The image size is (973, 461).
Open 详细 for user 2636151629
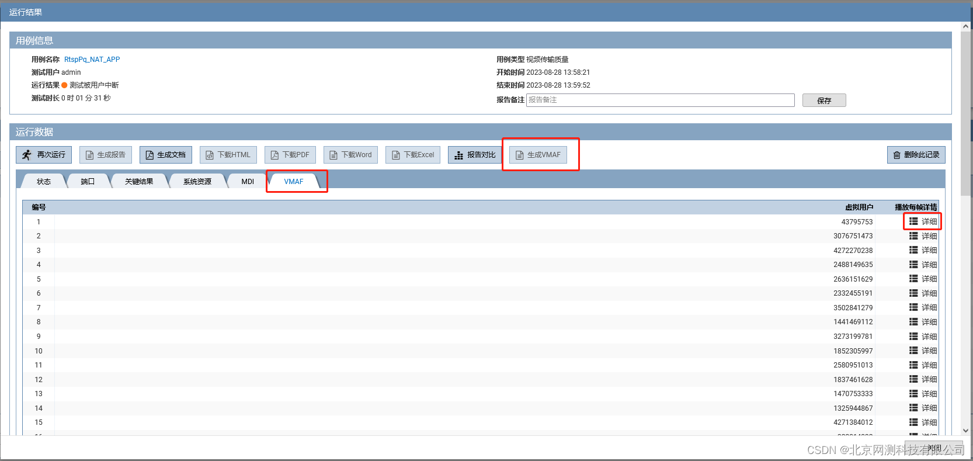click(923, 279)
